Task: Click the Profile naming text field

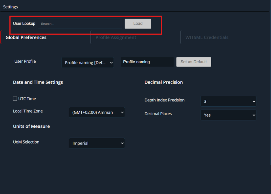Action: click(147, 62)
